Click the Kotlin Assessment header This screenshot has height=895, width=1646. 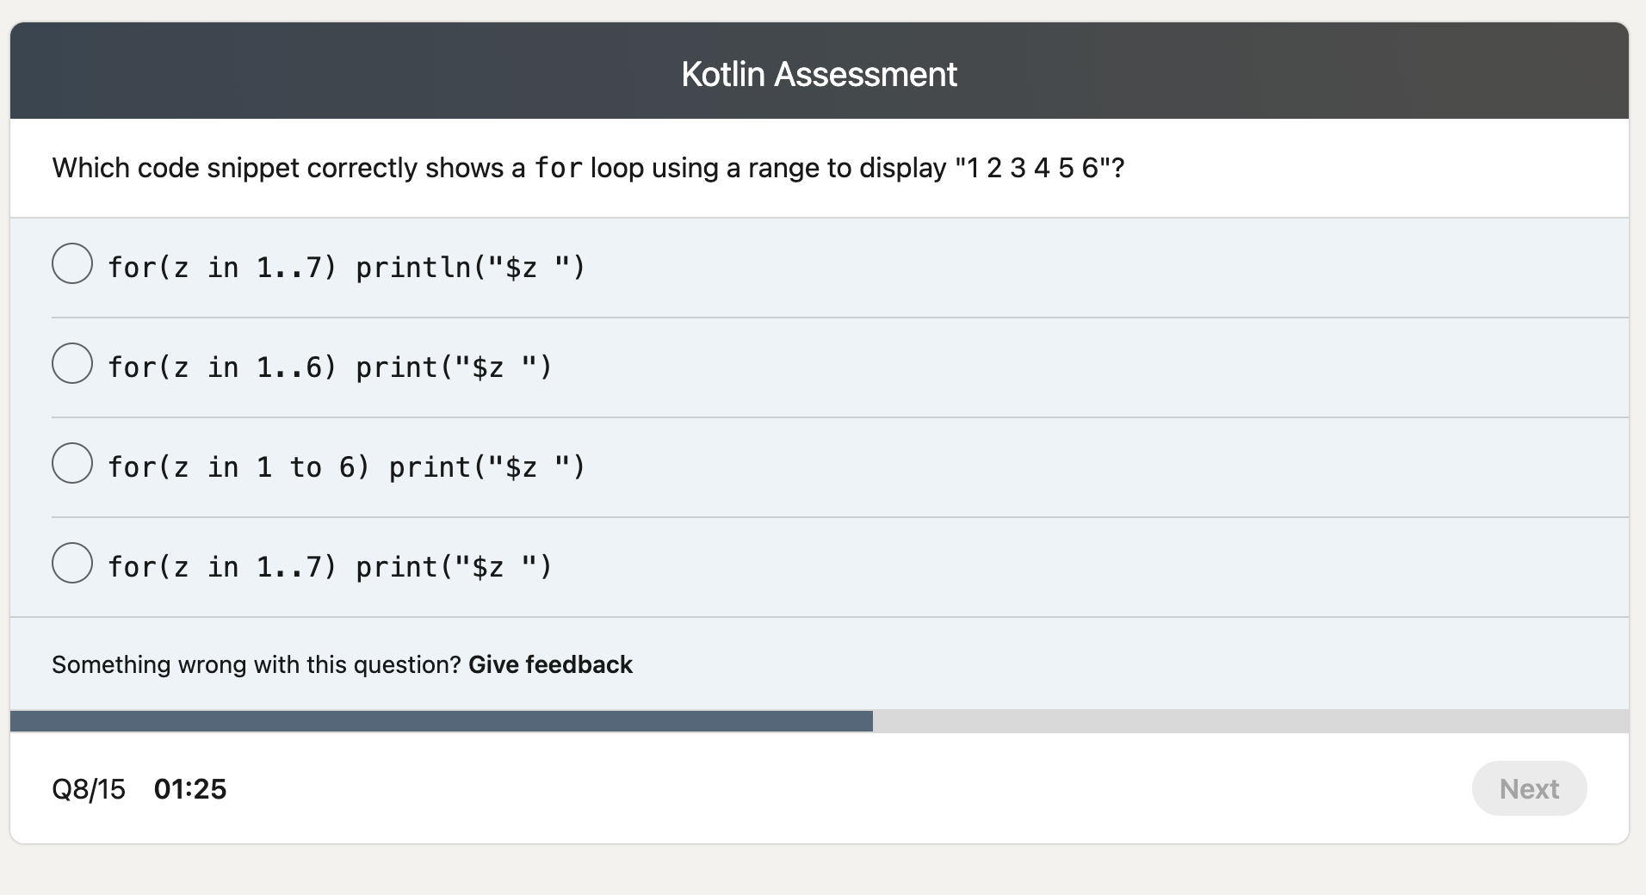coord(819,73)
